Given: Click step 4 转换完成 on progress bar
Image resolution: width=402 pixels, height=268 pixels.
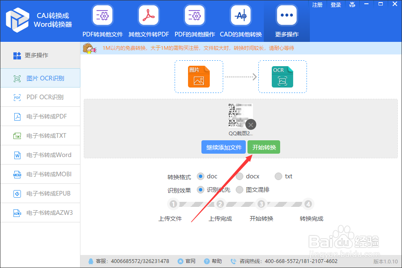Looking at the screenshot, I should (308, 204).
